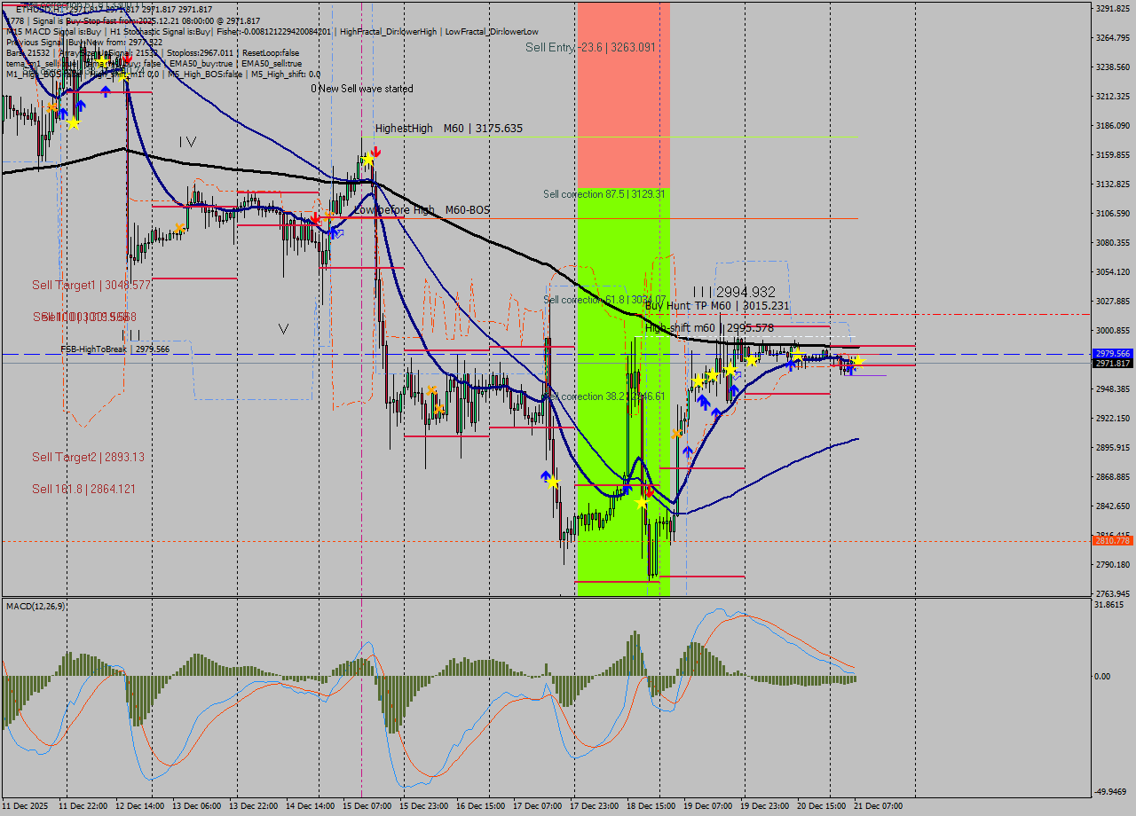Select the Sell 161.8 2864.121 label

(x=83, y=489)
